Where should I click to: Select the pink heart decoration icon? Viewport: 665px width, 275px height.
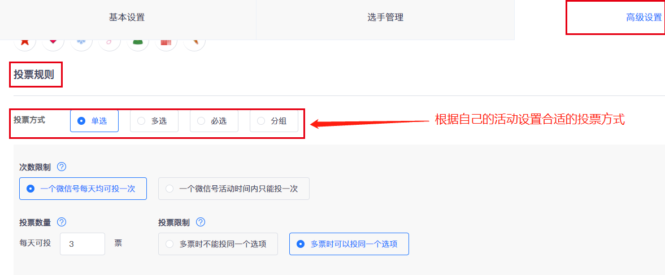pos(53,43)
